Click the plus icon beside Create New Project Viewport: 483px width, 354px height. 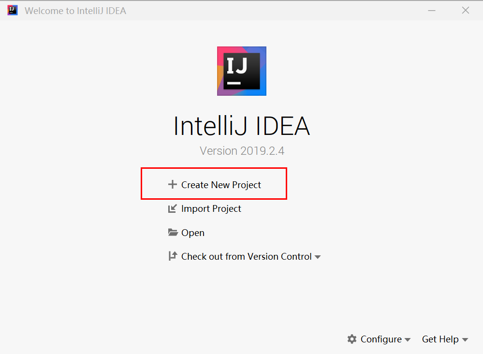tap(173, 184)
